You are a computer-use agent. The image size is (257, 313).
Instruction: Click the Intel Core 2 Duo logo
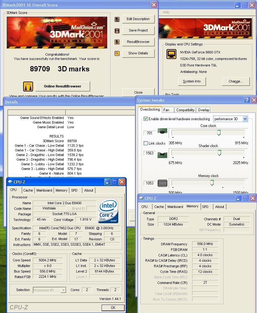pos(108,211)
